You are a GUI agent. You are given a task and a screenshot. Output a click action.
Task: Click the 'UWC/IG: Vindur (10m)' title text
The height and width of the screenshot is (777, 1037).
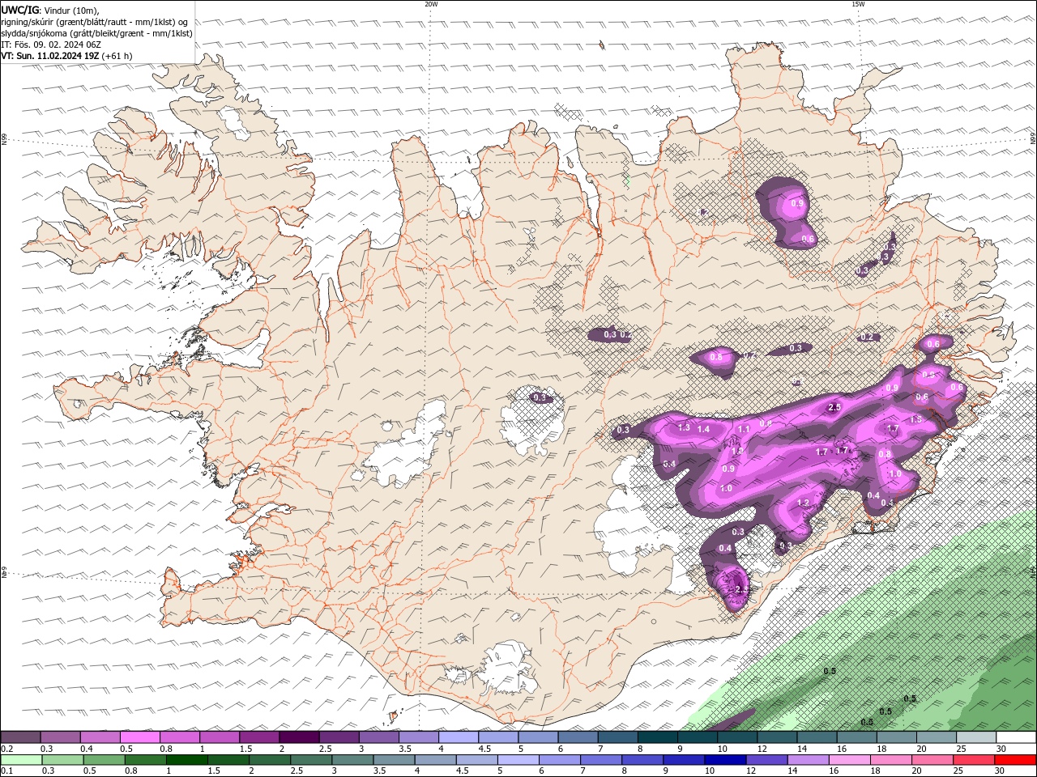pyautogui.click(x=50, y=10)
